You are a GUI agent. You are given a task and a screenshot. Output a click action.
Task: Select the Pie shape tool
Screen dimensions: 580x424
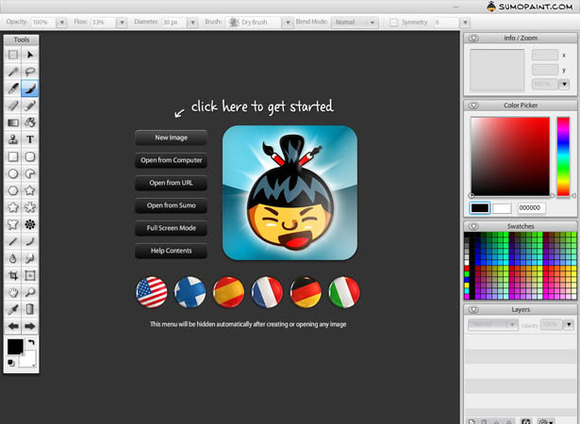(30, 173)
